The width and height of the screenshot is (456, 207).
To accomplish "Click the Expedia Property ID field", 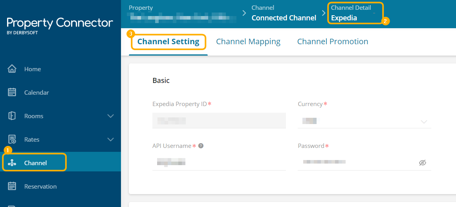I will coord(219,121).
